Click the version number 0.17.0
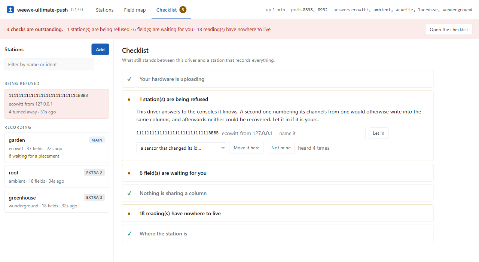Image resolution: width=479 pixels, height=262 pixels. click(x=77, y=10)
